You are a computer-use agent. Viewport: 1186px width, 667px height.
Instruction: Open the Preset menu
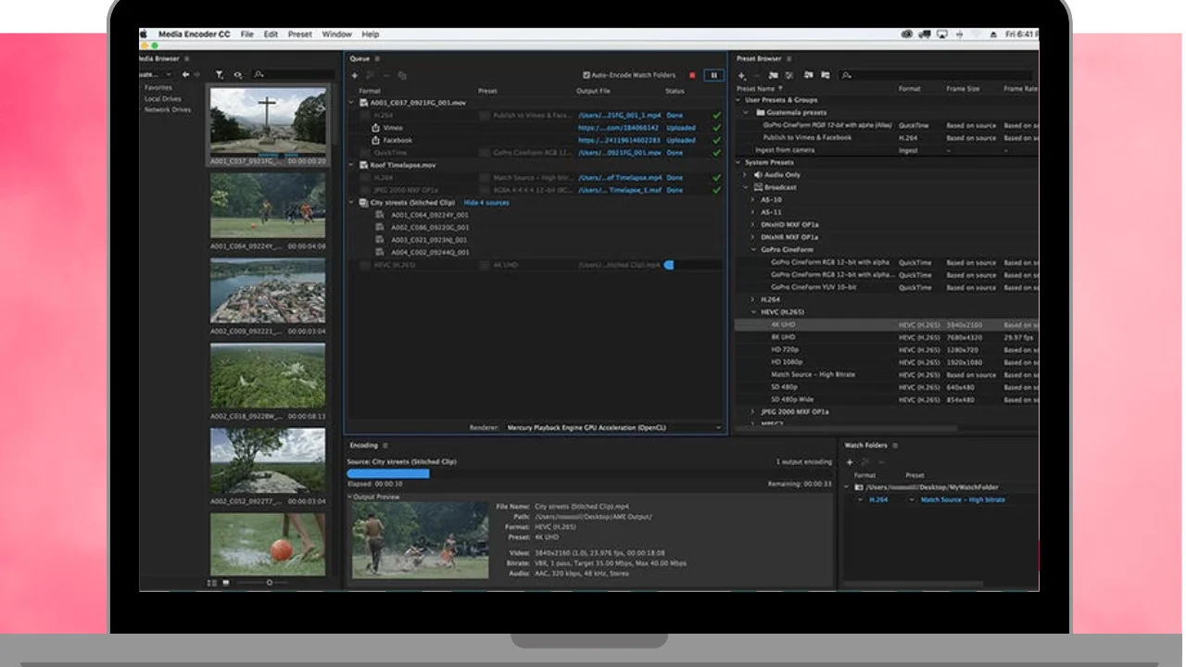pos(300,34)
